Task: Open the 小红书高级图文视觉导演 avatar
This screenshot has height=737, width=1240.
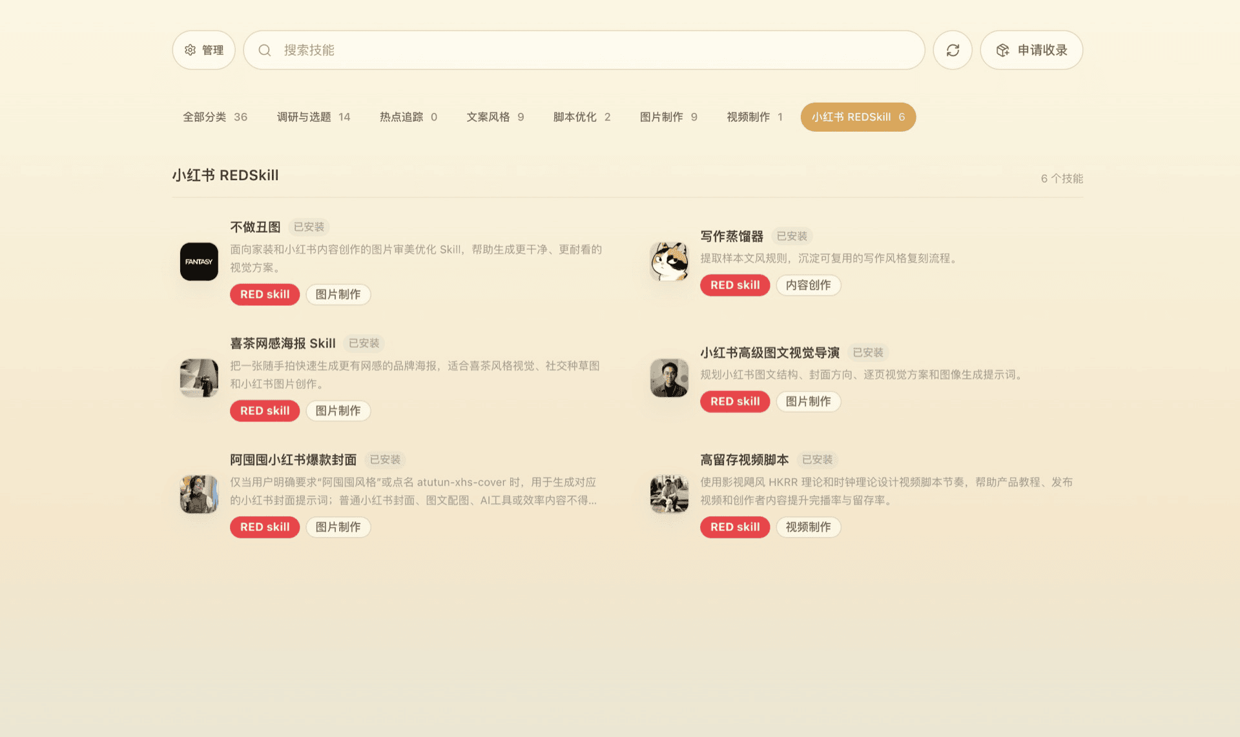Action: 669,378
